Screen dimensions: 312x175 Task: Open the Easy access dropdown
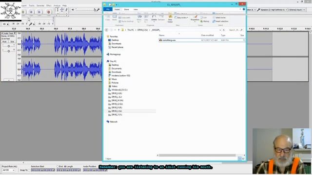[x=181, y=17]
